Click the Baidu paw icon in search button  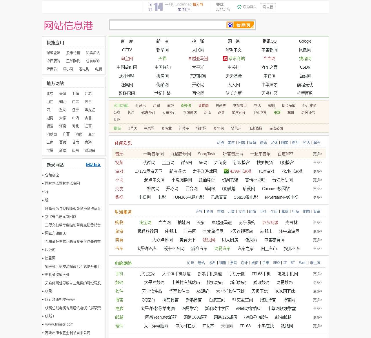tap(230, 25)
